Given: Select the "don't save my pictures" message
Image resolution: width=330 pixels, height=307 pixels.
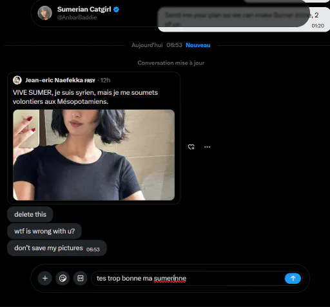Looking at the screenshot, I should coord(57,248).
